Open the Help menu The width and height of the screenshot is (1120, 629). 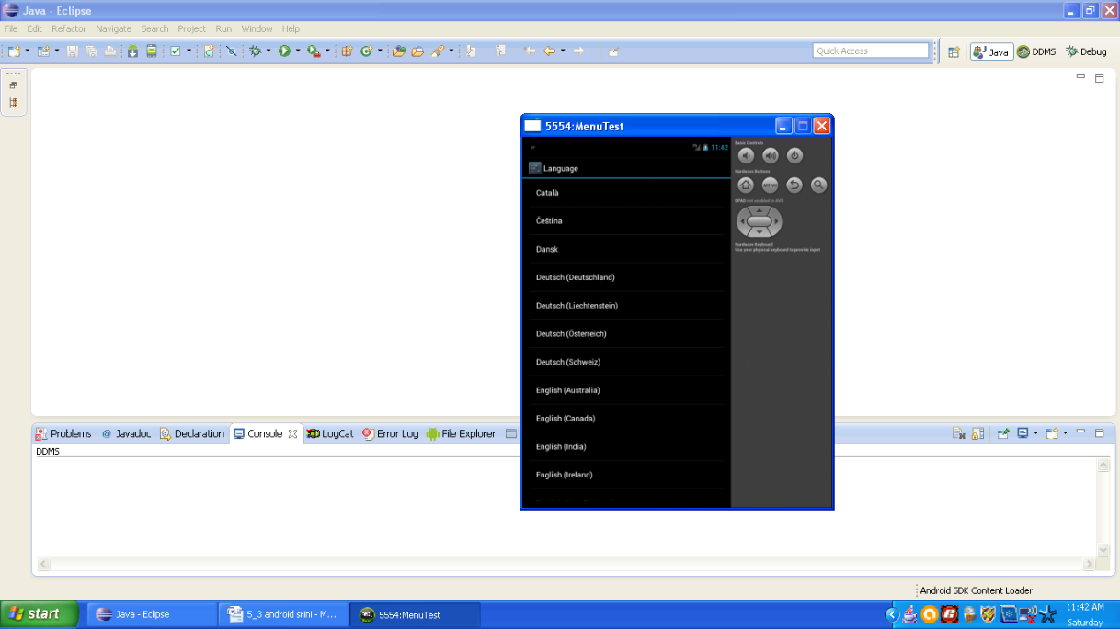[291, 28]
